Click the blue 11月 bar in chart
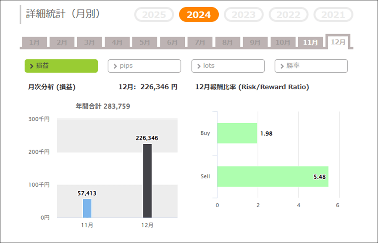Viewport: 378px width, 243px height. [x=87, y=208]
